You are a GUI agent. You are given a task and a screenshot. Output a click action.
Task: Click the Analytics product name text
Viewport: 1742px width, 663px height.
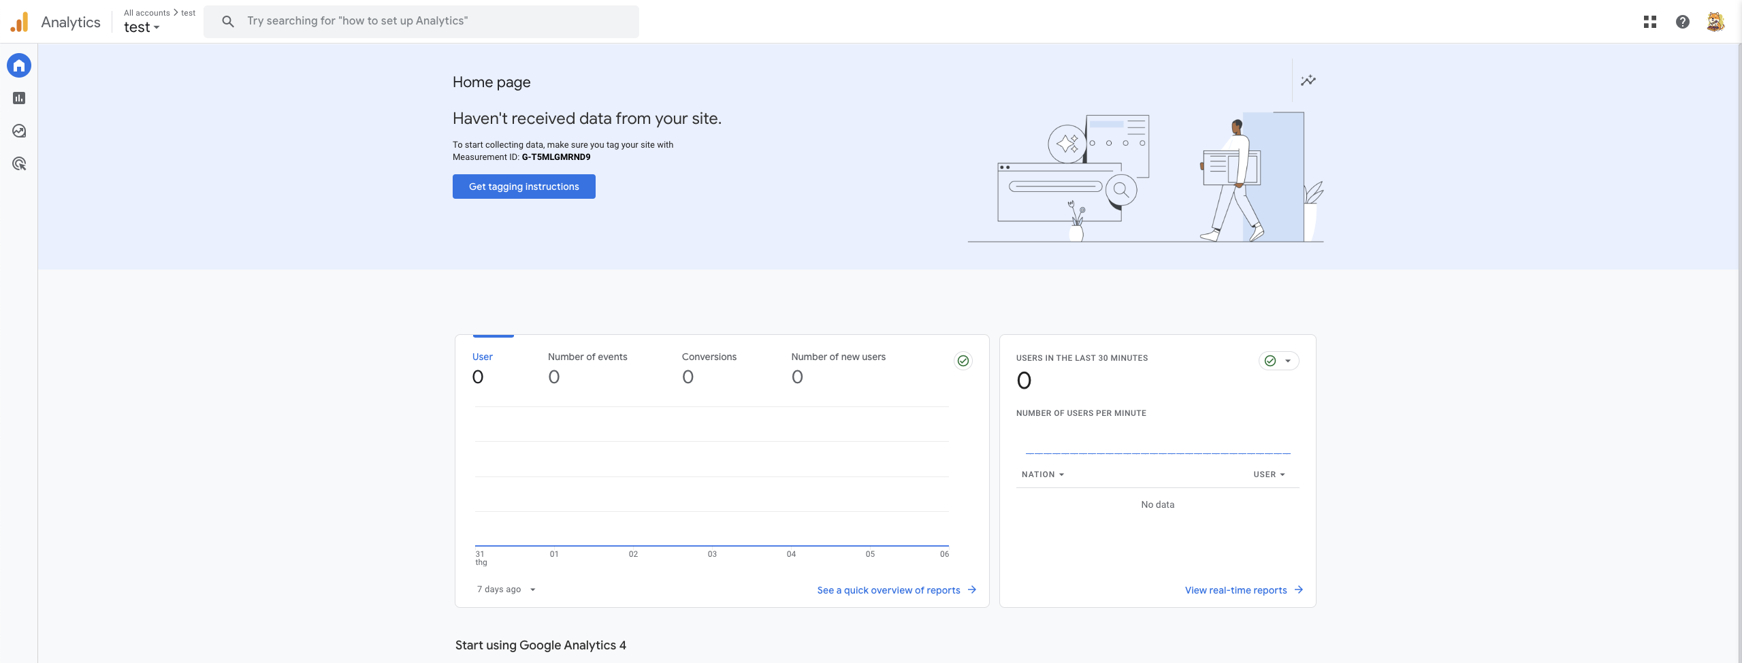(71, 22)
